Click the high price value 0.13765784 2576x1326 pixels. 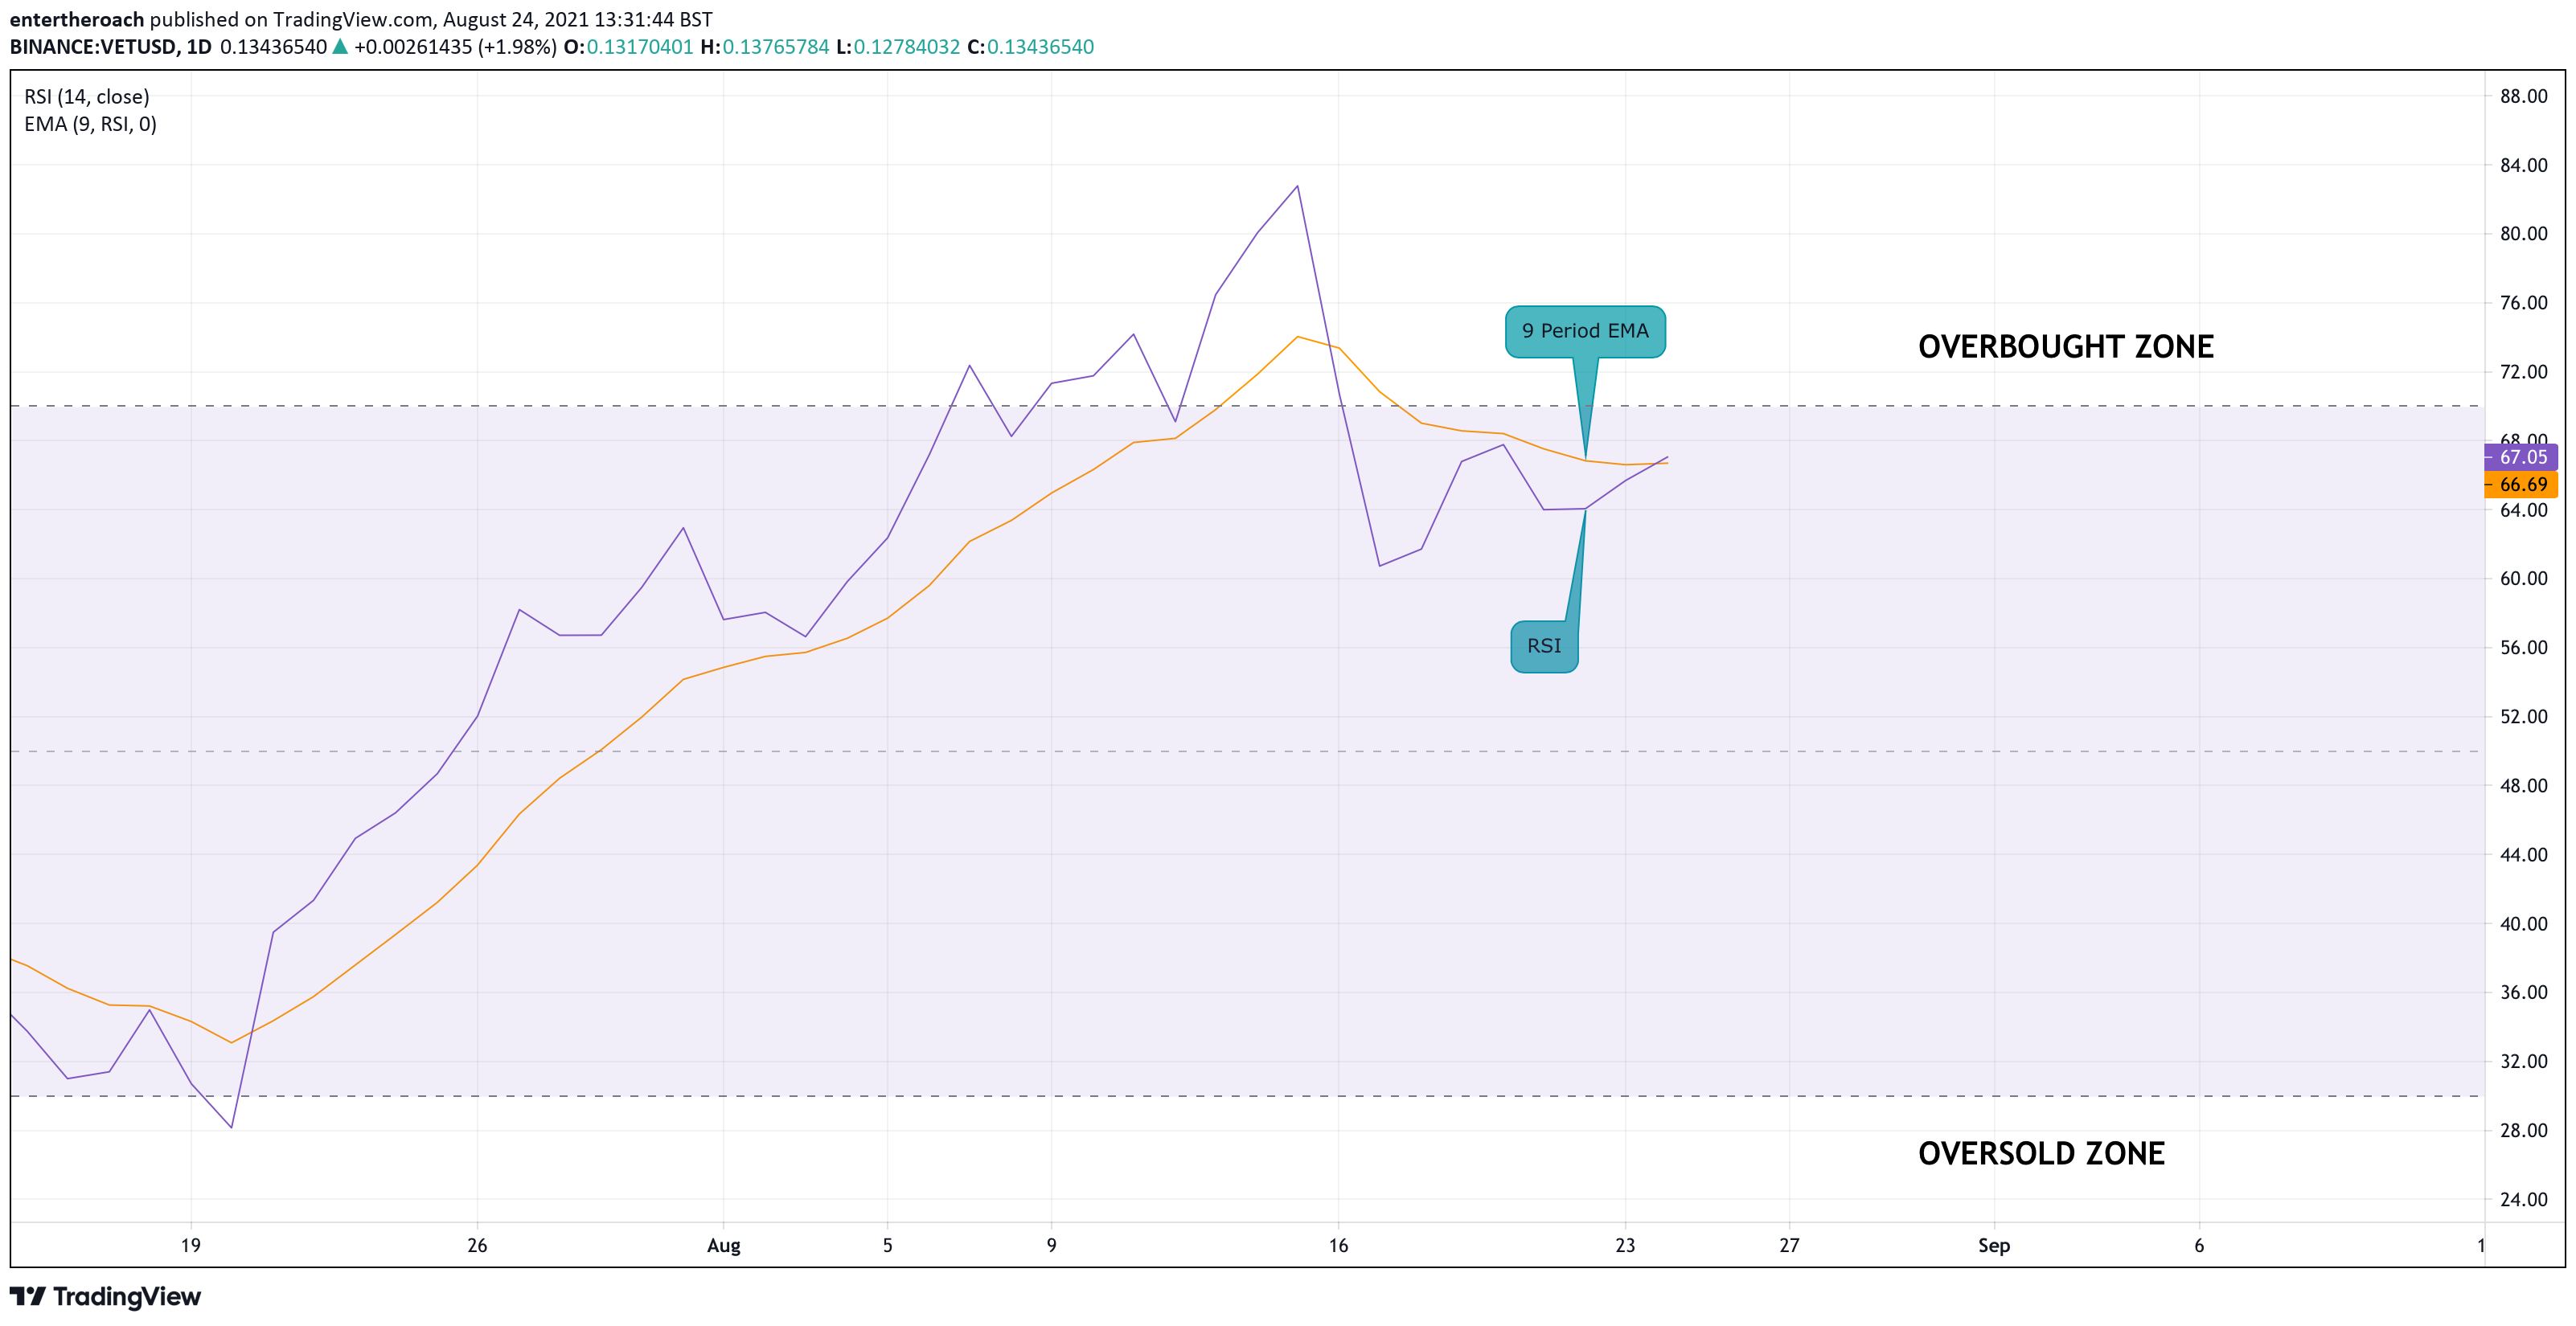click(776, 47)
